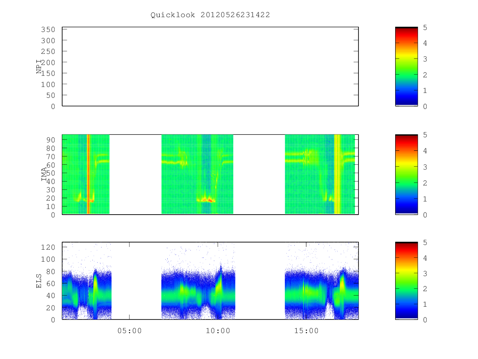Select the IMA axis label
The height and width of the screenshot is (359, 478).
44,174
